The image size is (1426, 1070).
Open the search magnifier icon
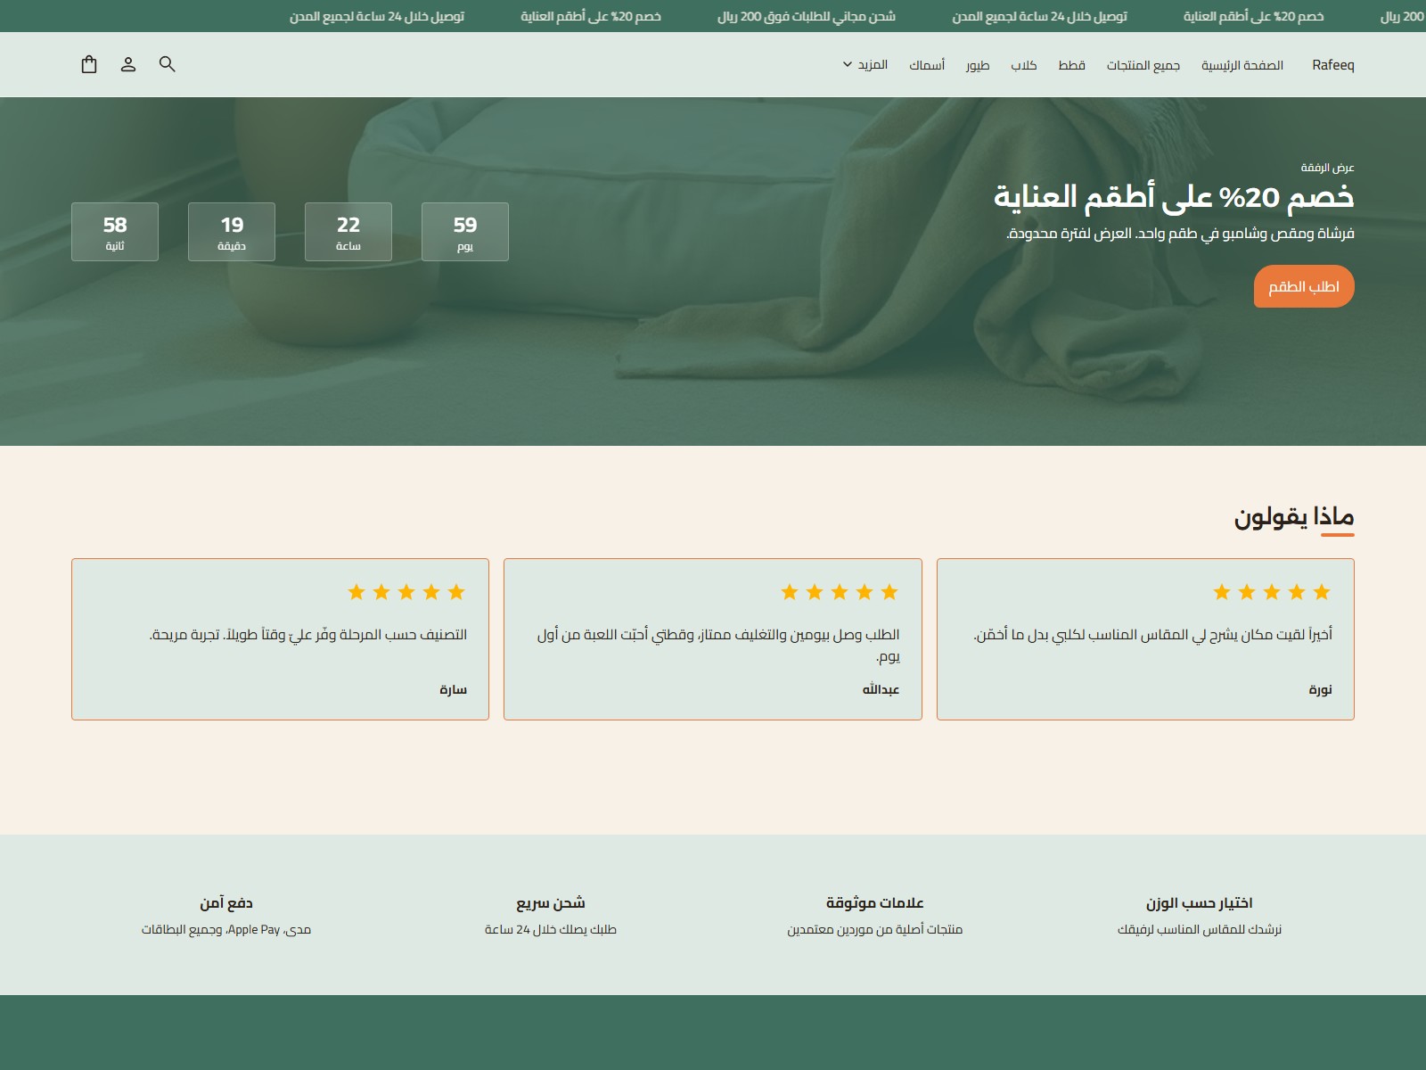point(168,64)
